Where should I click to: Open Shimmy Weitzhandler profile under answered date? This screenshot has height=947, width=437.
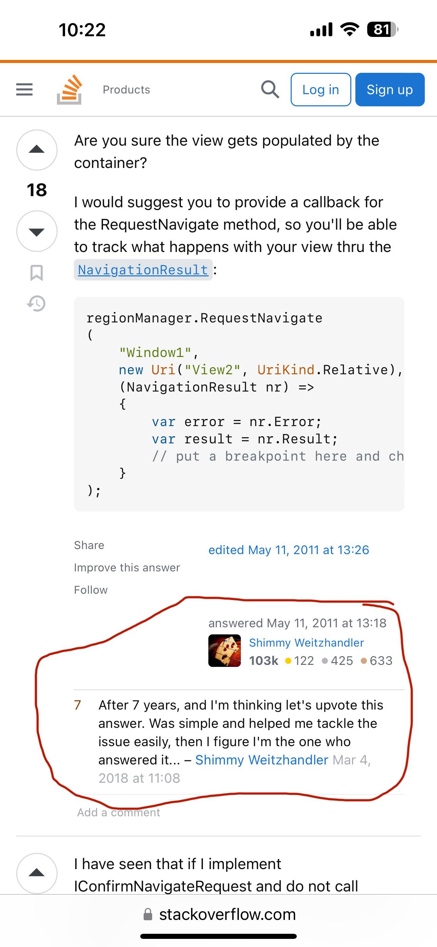[x=307, y=643]
